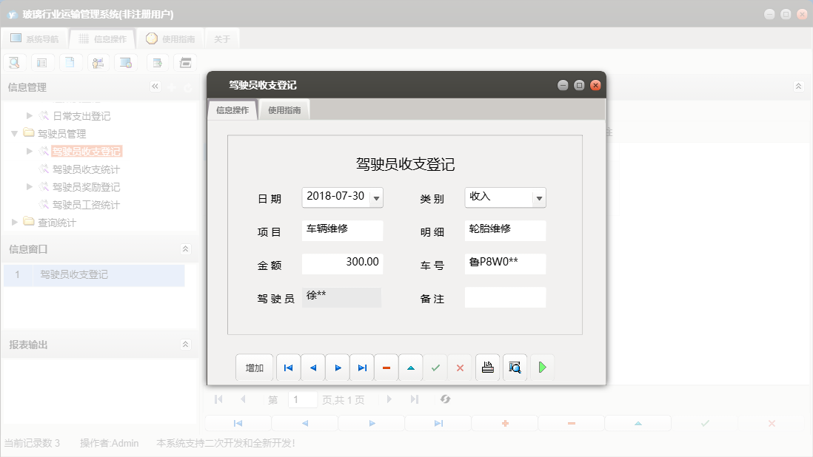Click the 备注 input field in the form
The height and width of the screenshot is (457, 813).
point(505,297)
